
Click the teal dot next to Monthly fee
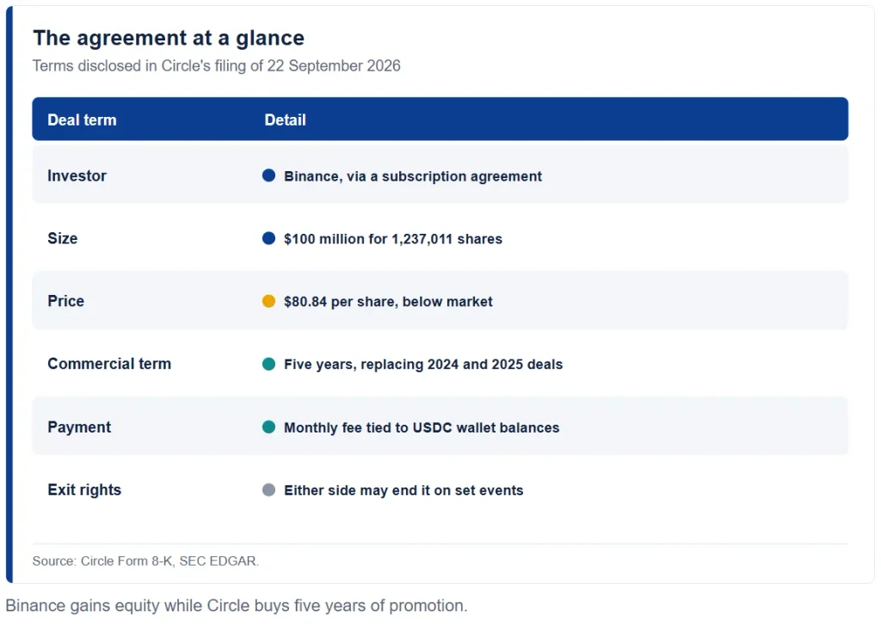point(268,427)
